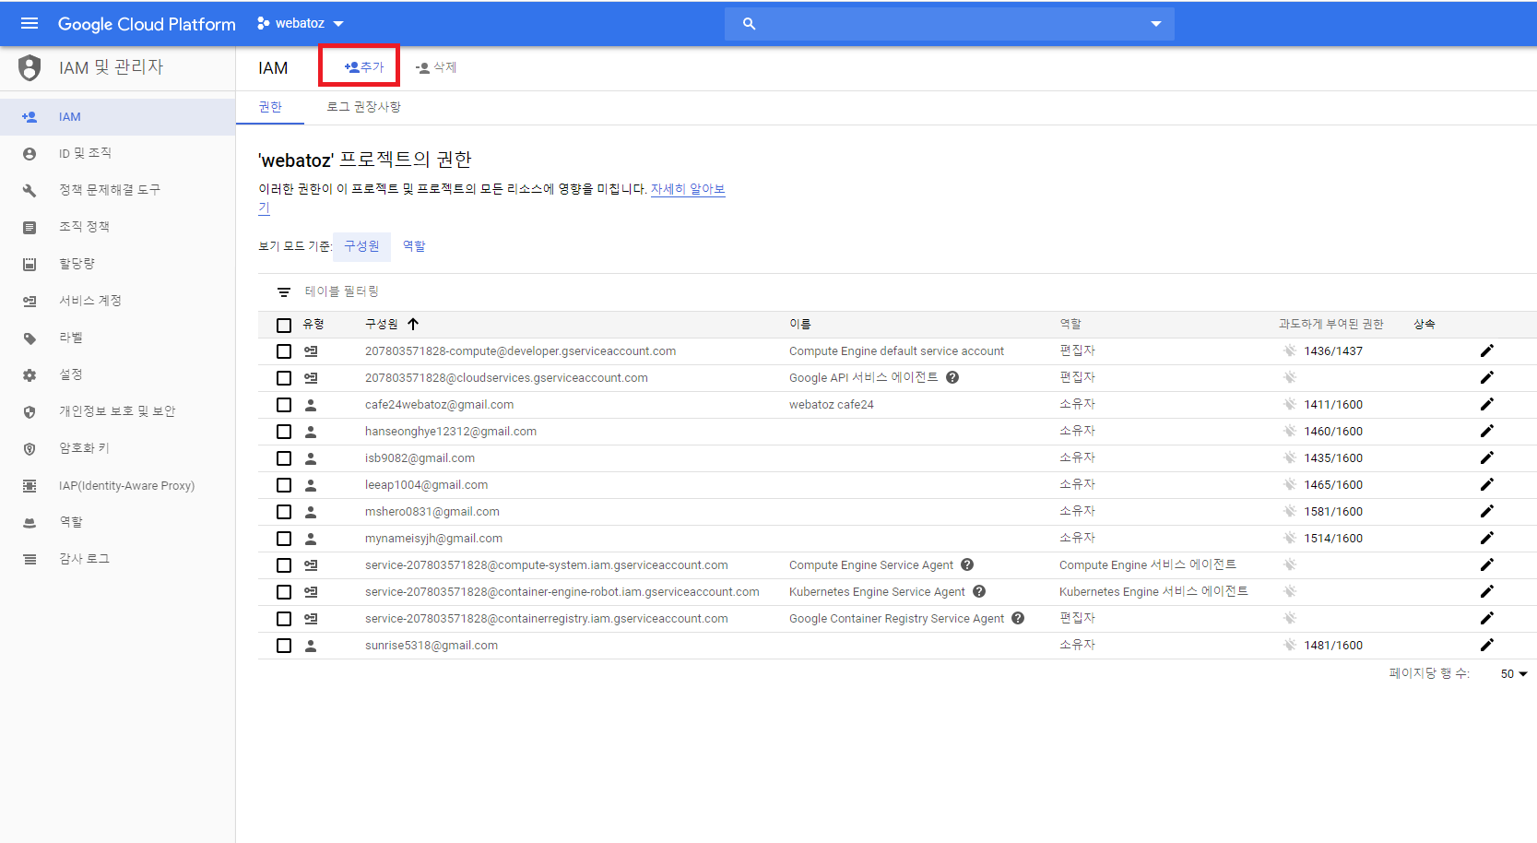Image resolution: width=1537 pixels, height=843 pixels.
Task: Edit permissions for mynameisyjh@gmail.com
Action: coord(1486,538)
